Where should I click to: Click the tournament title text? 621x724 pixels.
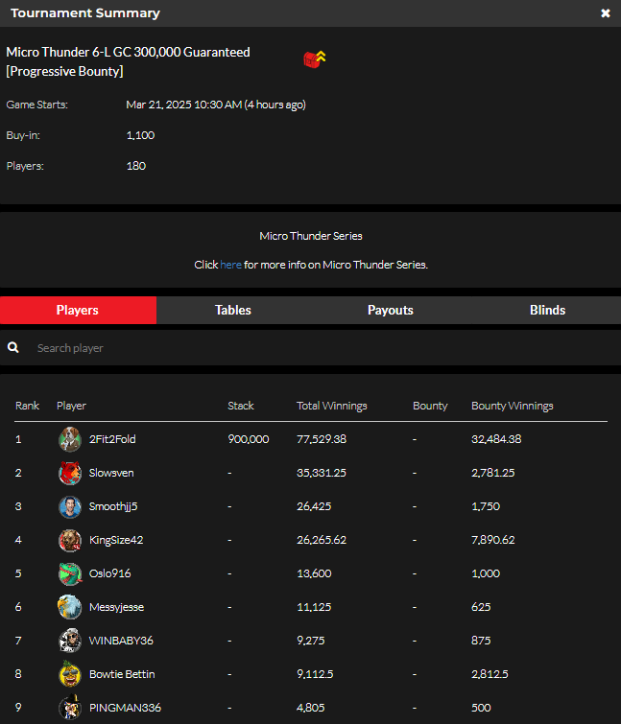[128, 61]
